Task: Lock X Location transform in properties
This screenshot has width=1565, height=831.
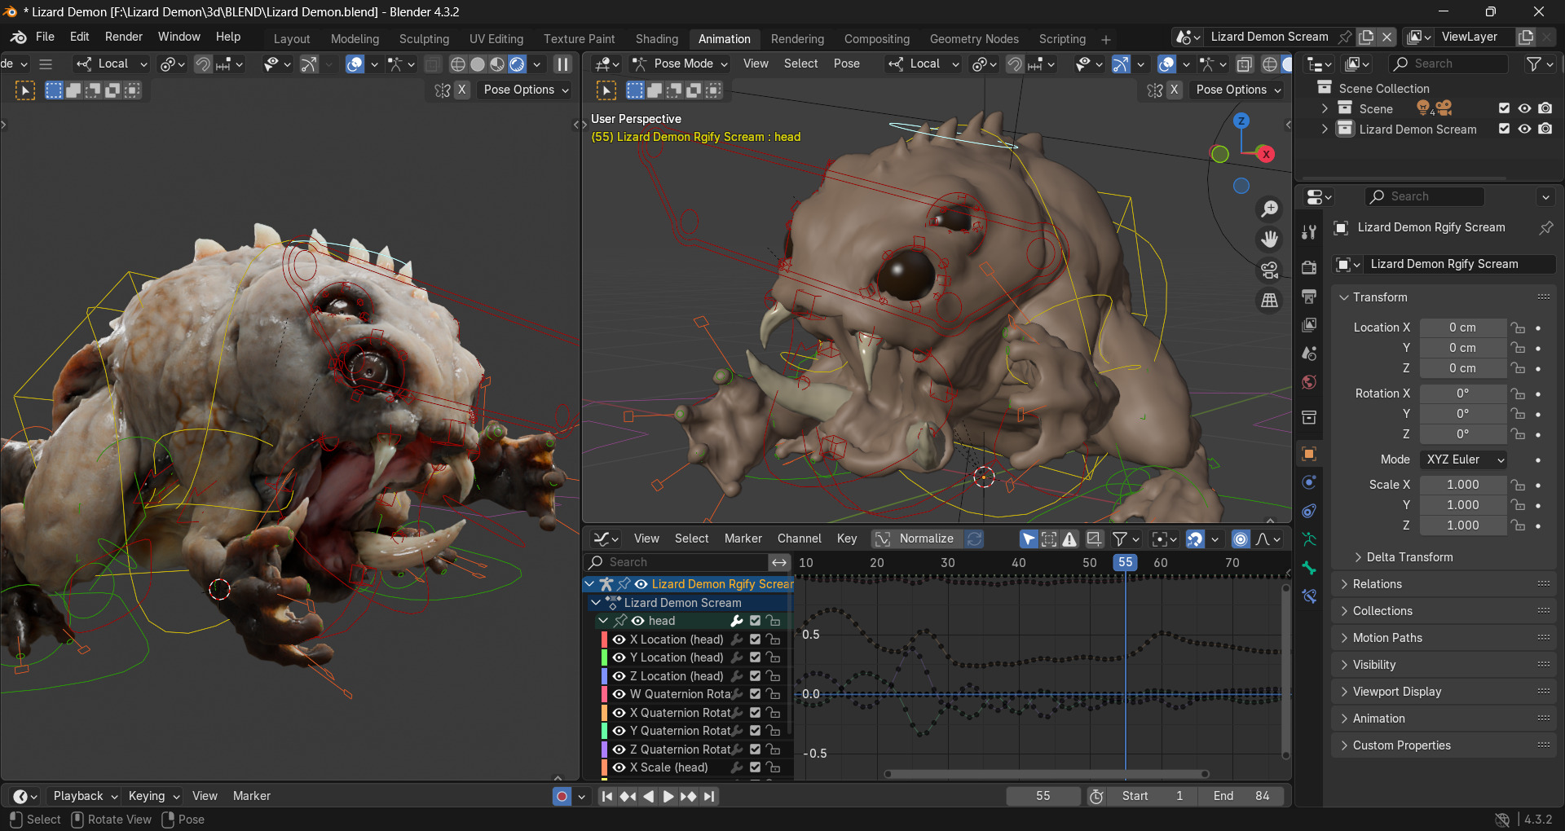Action: tap(1518, 328)
